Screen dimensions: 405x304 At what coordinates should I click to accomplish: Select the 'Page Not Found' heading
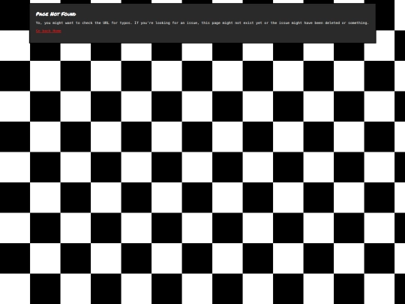pyautogui.click(x=55, y=14)
